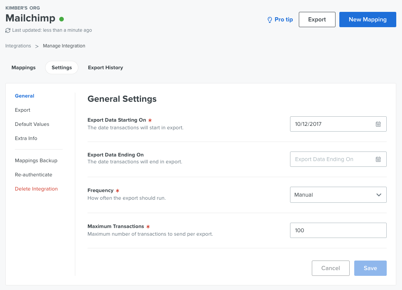Click the lightbulb Pro tip icon
The height and width of the screenshot is (290, 402).
point(270,20)
